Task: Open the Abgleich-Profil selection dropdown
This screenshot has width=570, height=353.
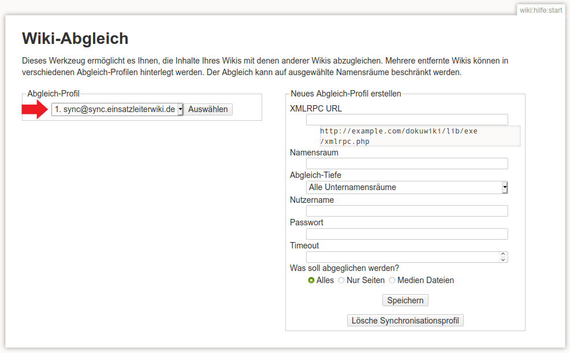Action: (x=117, y=109)
